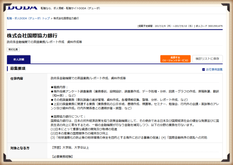Click the 求人コード 3001591475 text
This screenshot has width=233, height=165.
tap(209, 26)
